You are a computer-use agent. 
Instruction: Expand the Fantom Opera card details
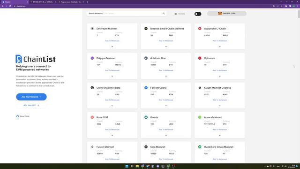pyautogui.click(x=166, y=106)
